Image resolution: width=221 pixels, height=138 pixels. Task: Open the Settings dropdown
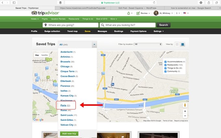[x=159, y=31]
